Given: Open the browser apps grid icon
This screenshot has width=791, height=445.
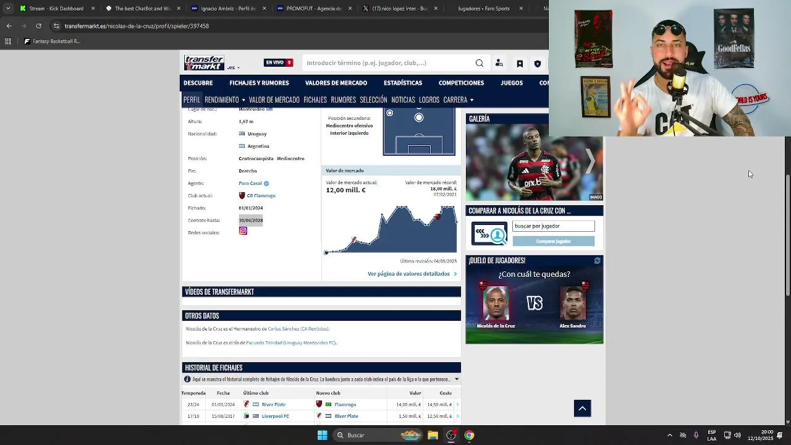Looking at the screenshot, I should 8,41.
